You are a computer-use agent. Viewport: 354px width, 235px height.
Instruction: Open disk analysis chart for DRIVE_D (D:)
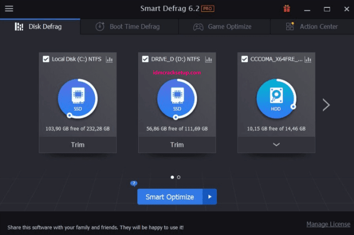coord(208,59)
